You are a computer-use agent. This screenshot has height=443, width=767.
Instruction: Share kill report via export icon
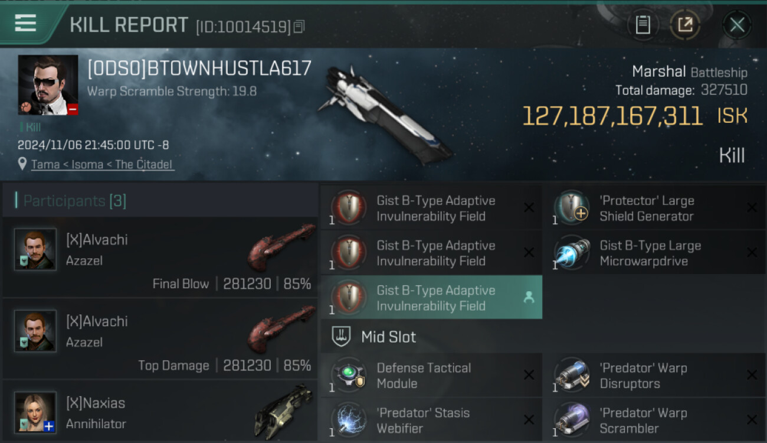tap(685, 25)
